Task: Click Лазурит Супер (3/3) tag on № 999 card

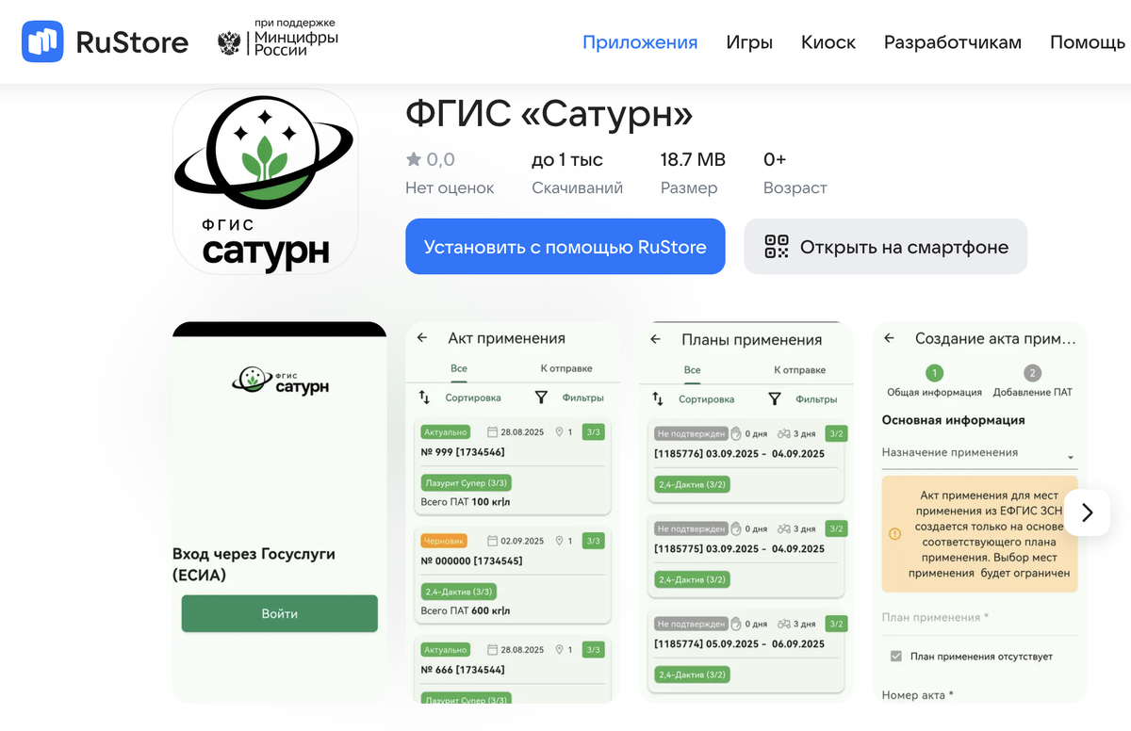Action: click(x=466, y=483)
